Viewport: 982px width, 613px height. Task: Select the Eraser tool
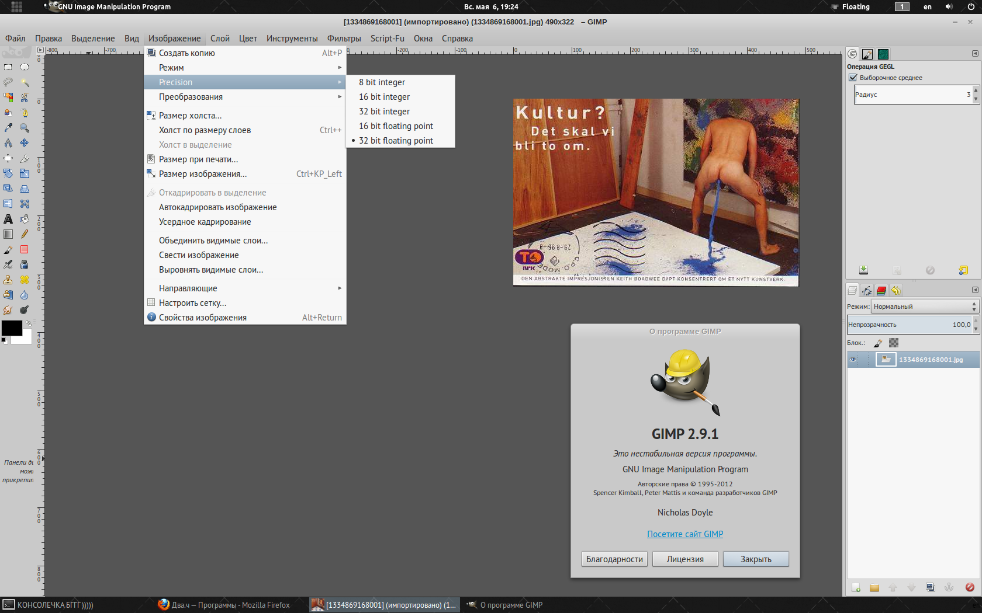click(25, 249)
